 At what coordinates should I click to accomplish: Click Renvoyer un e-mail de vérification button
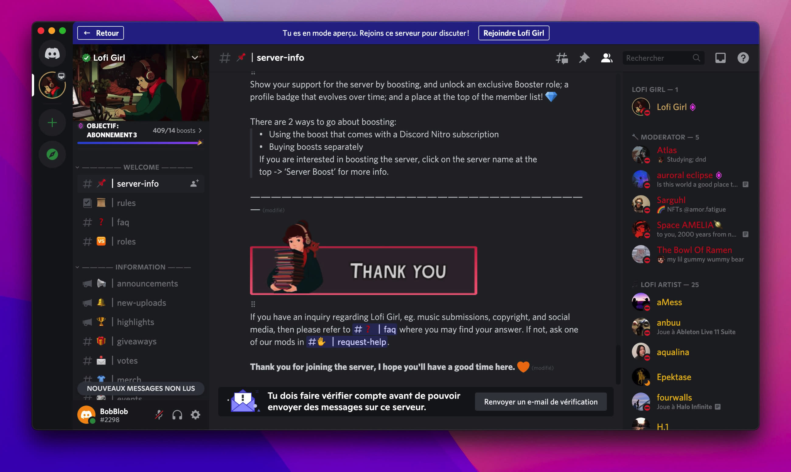540,401
